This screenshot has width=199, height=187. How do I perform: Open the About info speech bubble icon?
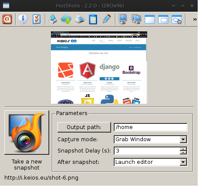click(x=23, y=19)
